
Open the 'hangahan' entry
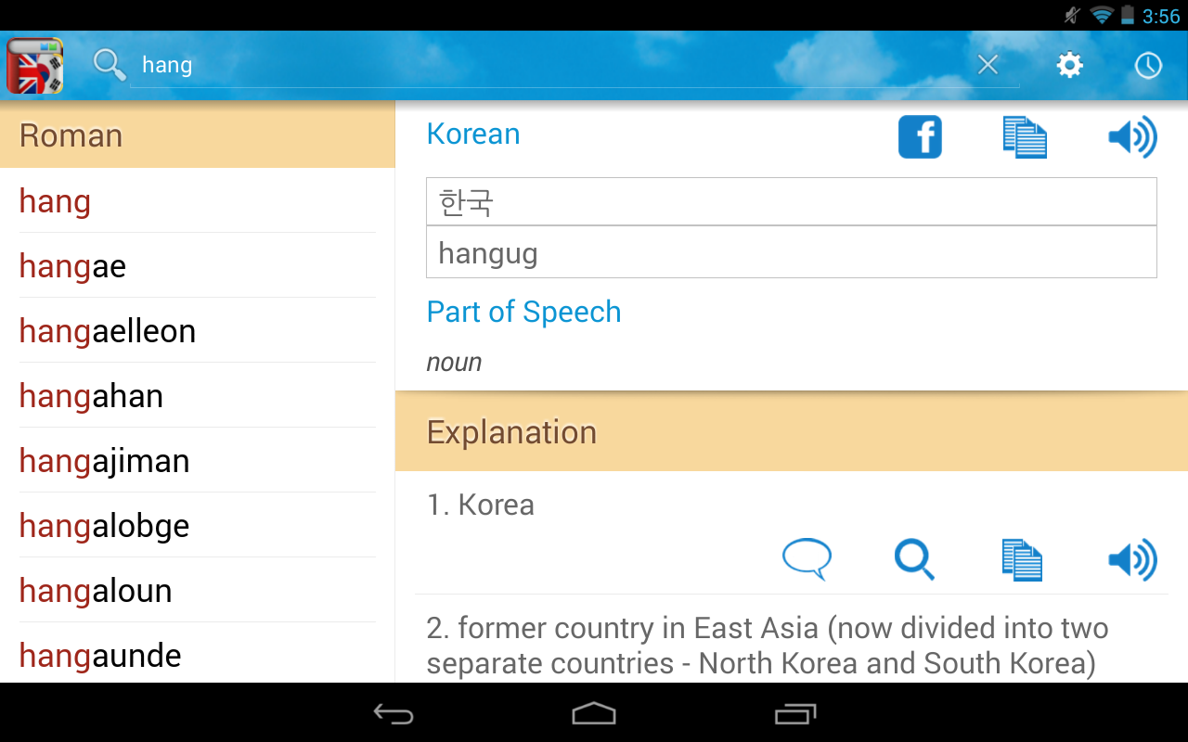[x=198, y=396]
